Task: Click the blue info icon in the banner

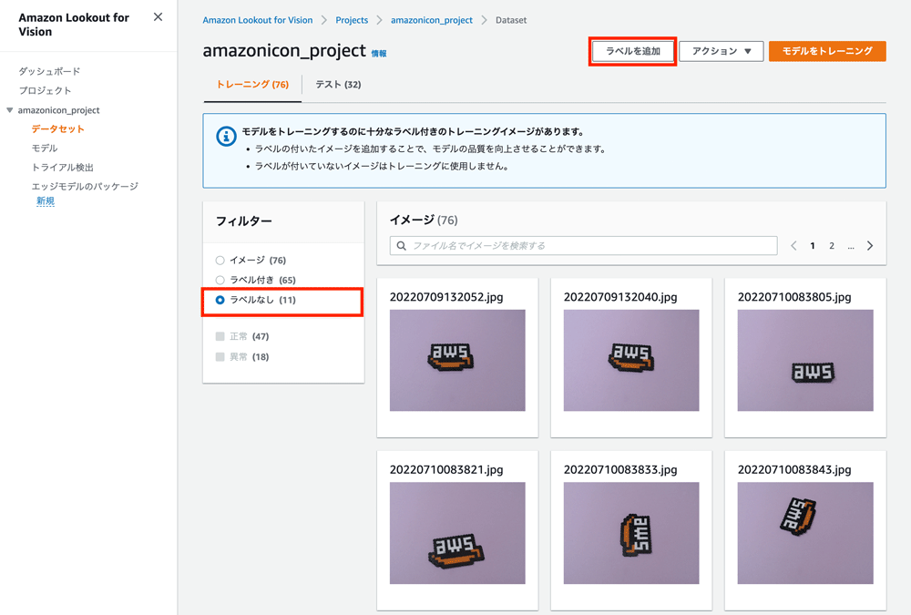Action: click(226, 137)
